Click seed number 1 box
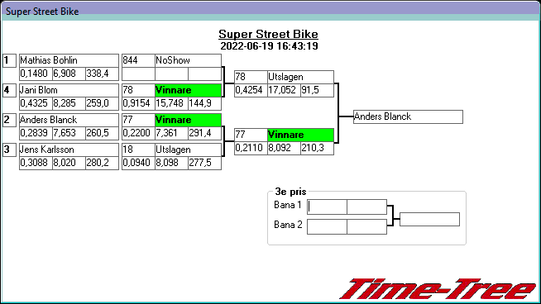 9,60
